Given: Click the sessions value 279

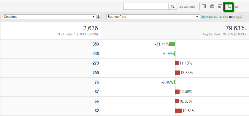Looking at the screenshot, I should [96, 63].
